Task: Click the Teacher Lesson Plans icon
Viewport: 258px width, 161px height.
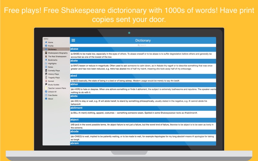Action: tap(46, 88)
